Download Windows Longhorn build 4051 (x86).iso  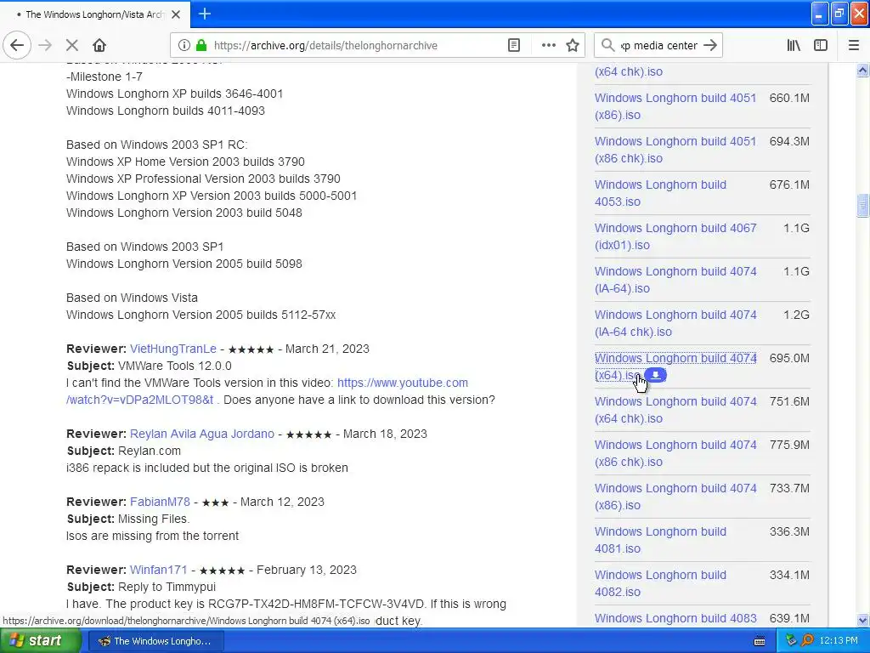[x=675, y=106]
